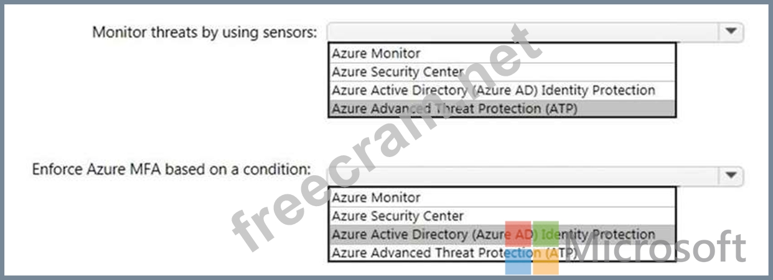Image resolution: width=773 pixels, height=280 pixels.
Task: Click the yellow square of Microsoft logo
Action: click(x=546, y=262)
